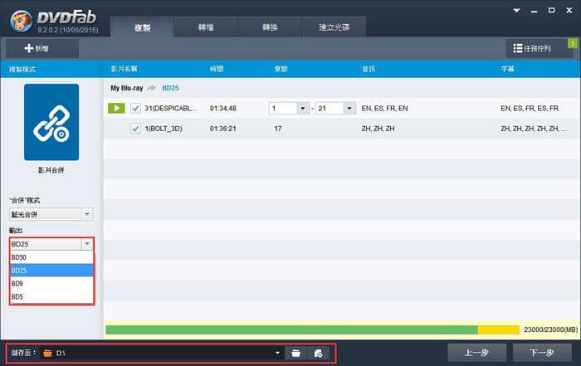The height and width of the screenshot is (366, 581).
Task: Uncheck the 31(DESPICABL... title checkbox
Action: point(135,108)
